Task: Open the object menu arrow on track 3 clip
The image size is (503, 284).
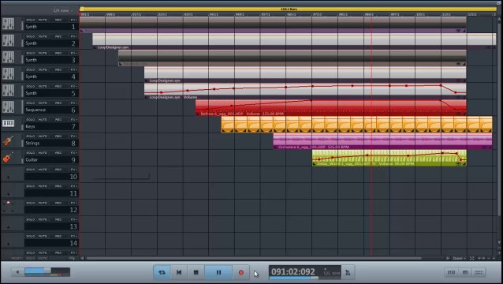Action: point(458,64)
